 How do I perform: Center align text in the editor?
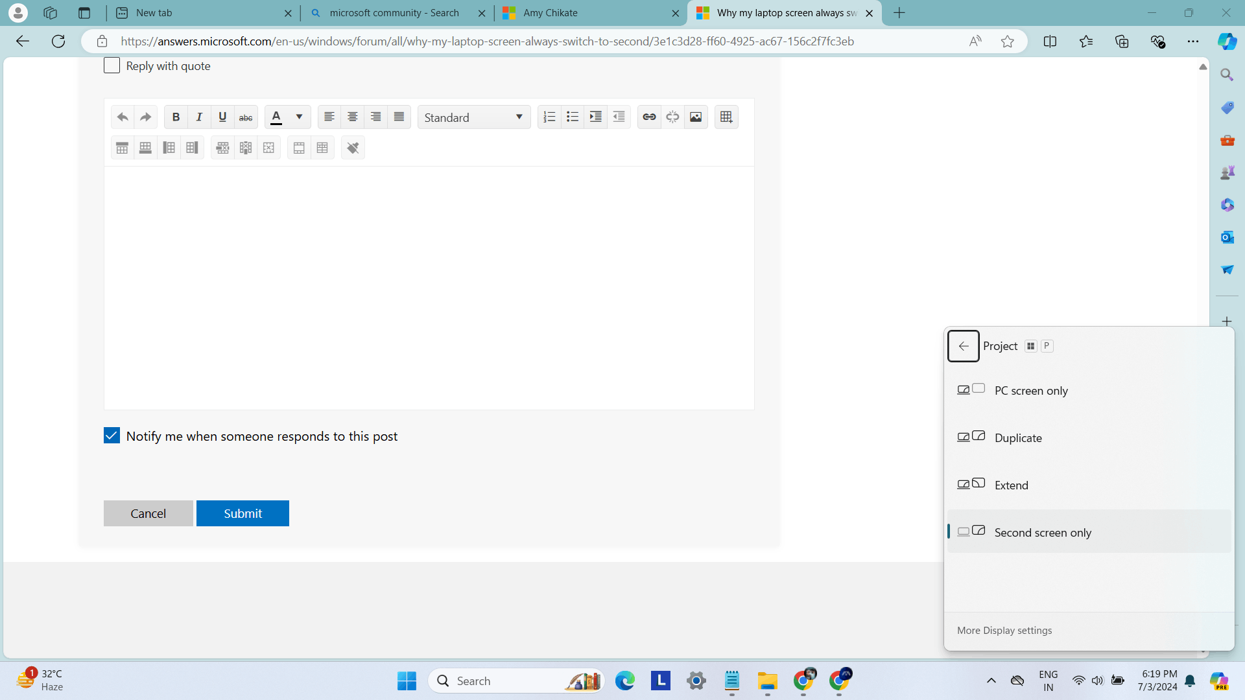coord(352,117)
